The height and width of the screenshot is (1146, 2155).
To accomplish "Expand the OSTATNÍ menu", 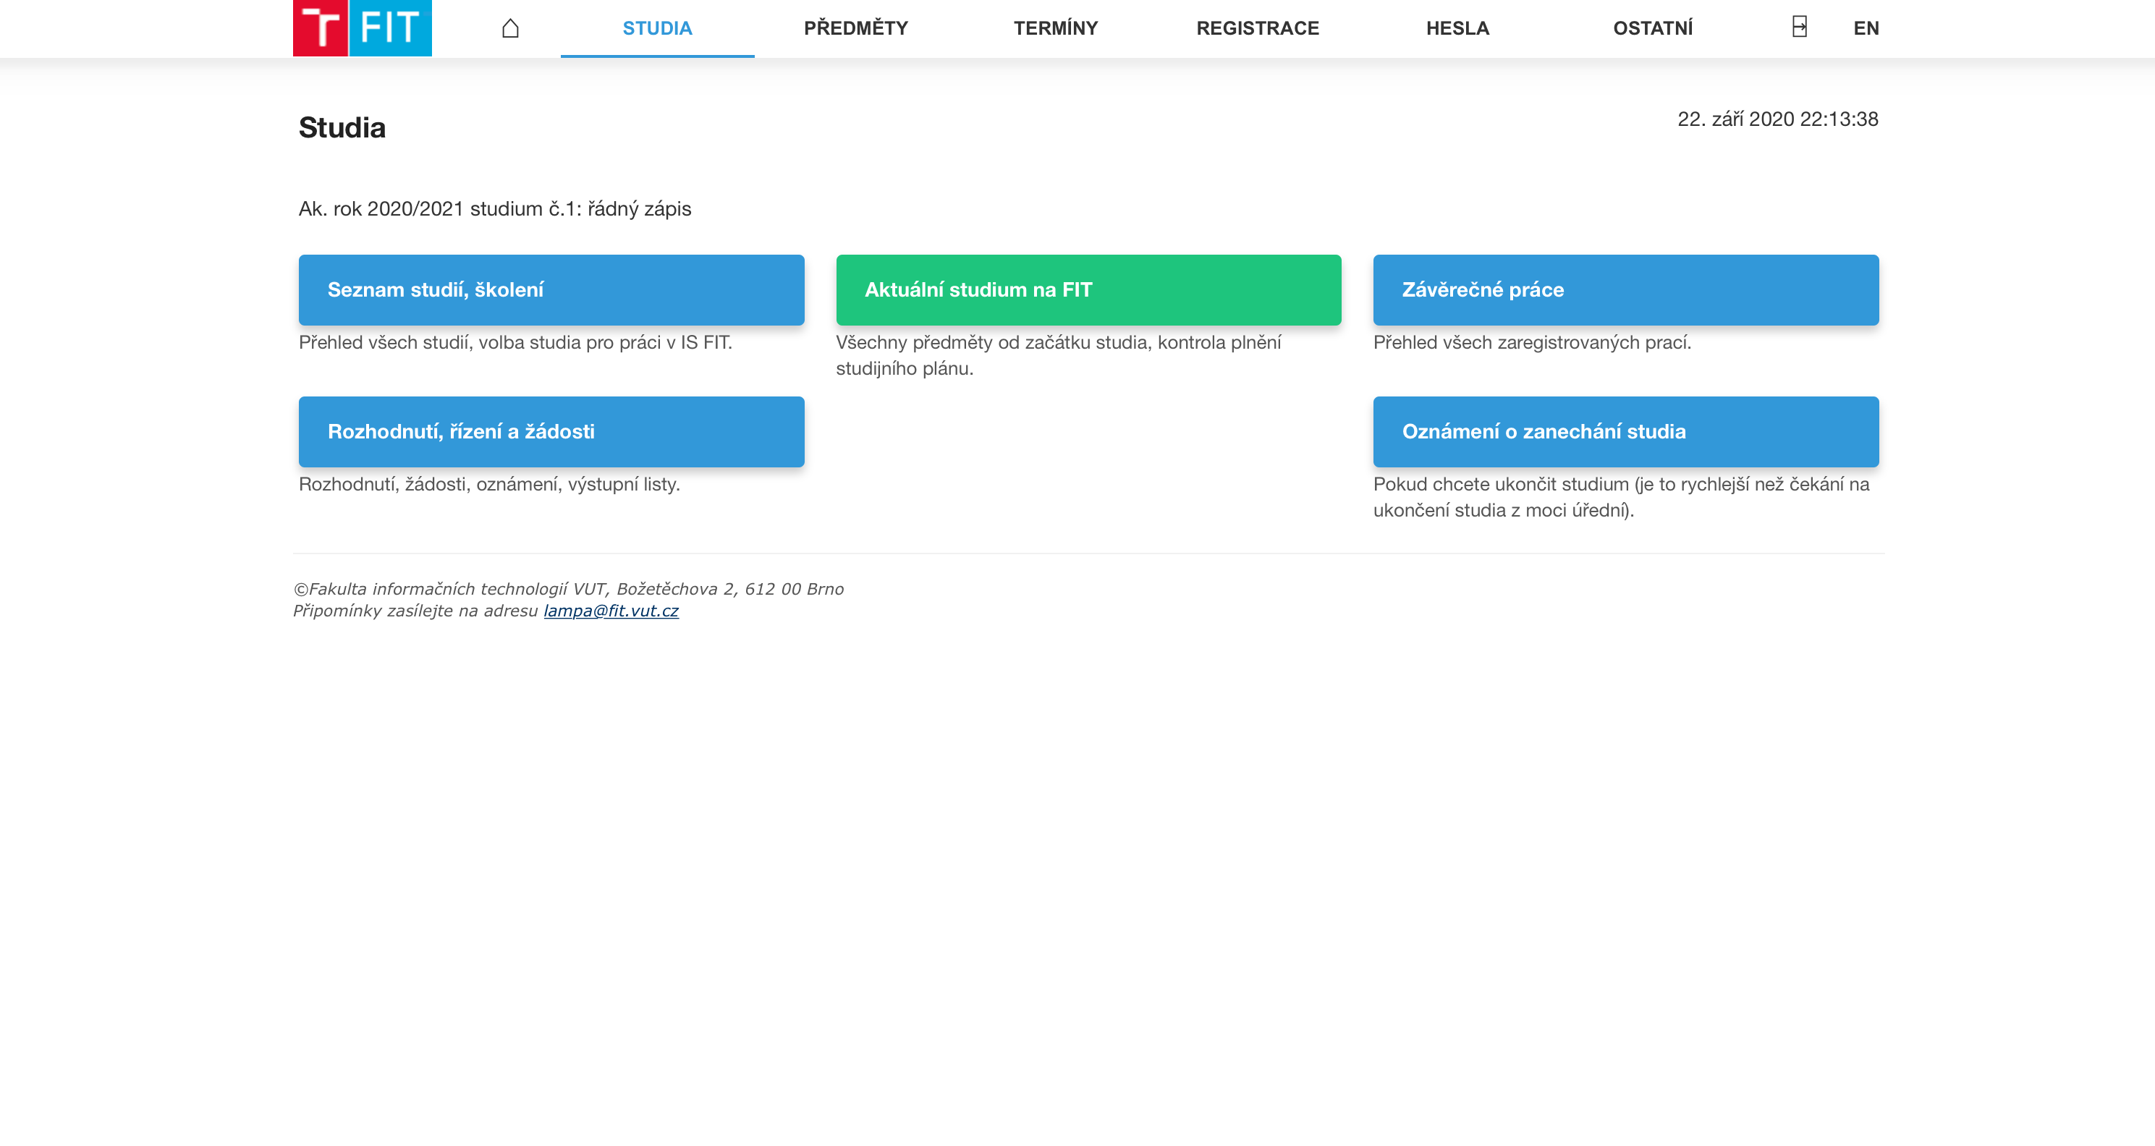I will tap(1652, 28).
